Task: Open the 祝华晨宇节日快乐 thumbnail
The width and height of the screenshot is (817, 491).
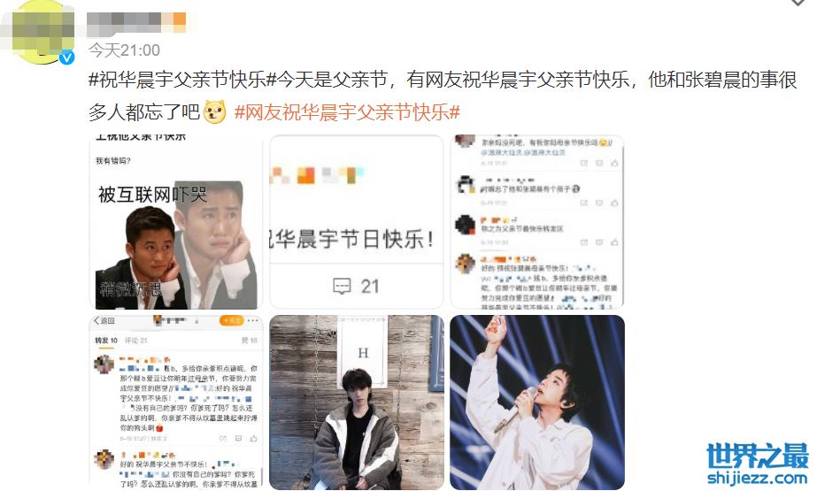Action: click(x=357, y=222)
